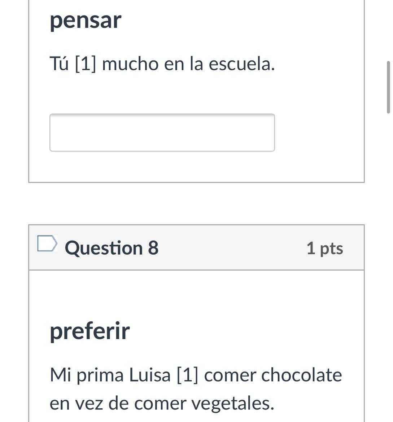Click the name Luisa in Question 8
The image size is (393, 422).
(x=150, y=375)
